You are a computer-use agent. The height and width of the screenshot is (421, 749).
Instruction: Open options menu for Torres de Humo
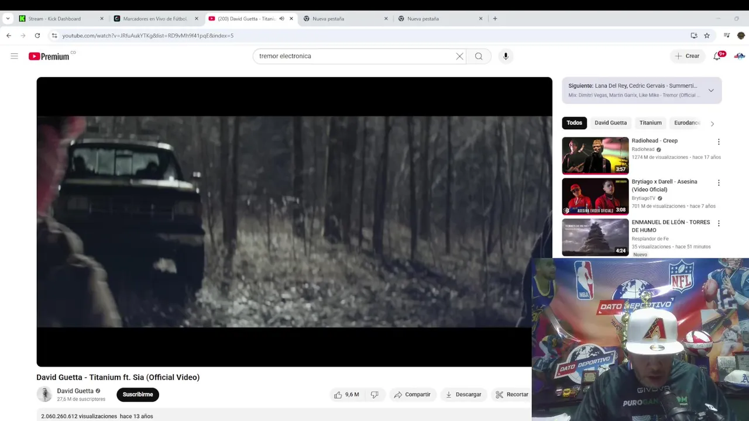(719, 223)
